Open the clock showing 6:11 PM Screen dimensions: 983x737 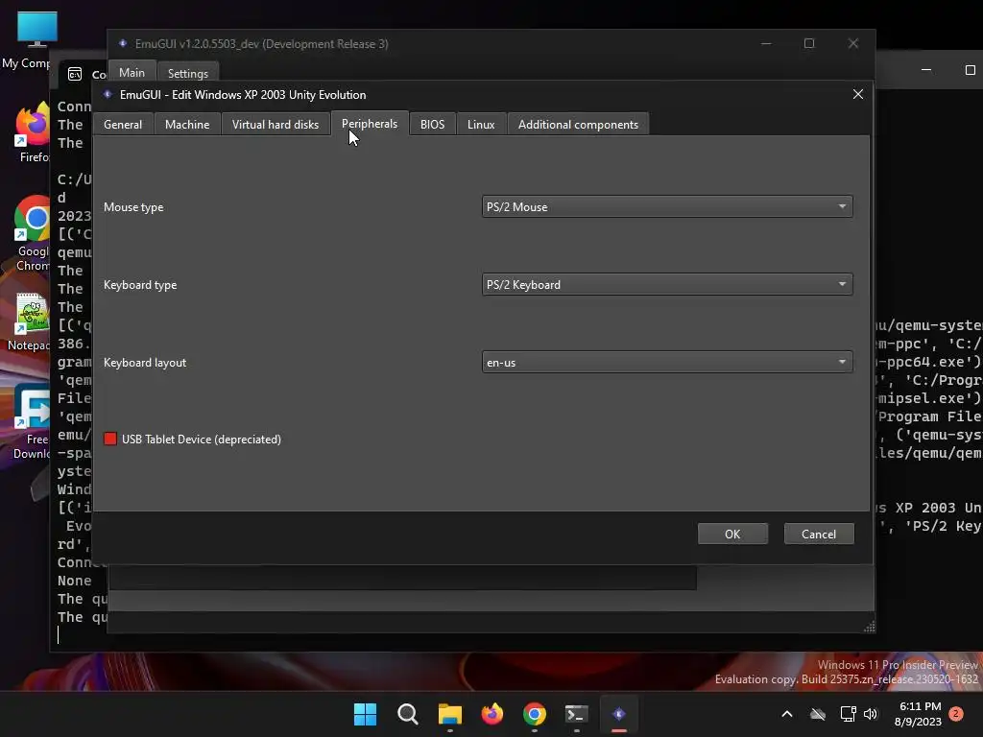tap(918, 714)
